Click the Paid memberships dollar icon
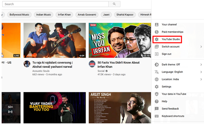The image size is (204, 125). coord(157,32)
